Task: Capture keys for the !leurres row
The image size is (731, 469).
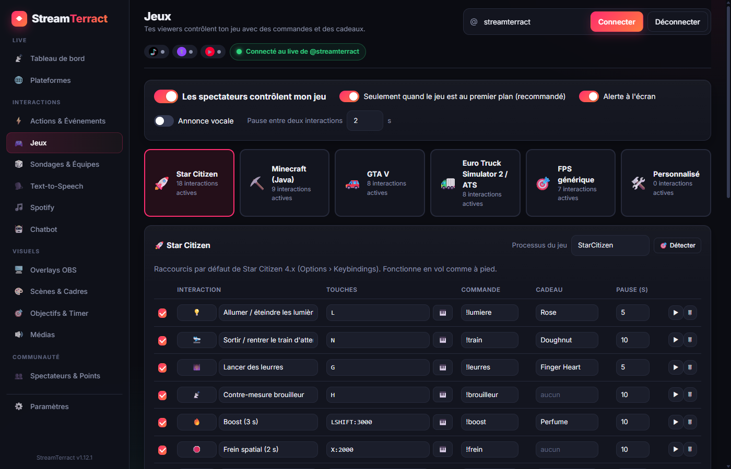Action: coord(443,367)
